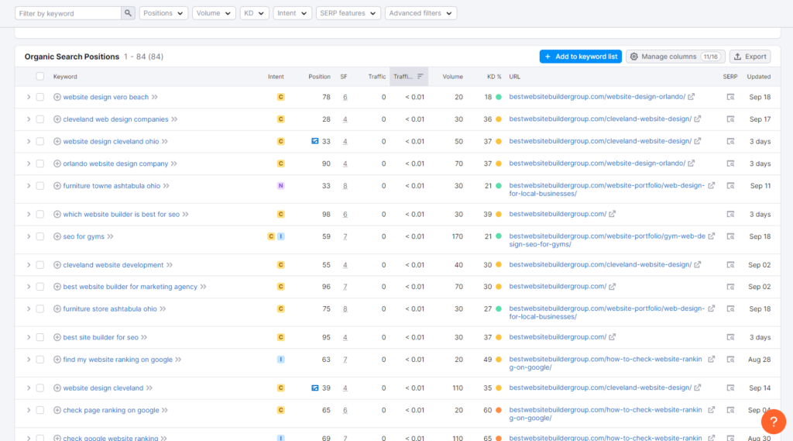Click the plus icon beside seo for gyms
This screenshot has height=441, width=793.
click(x=57, y=236)
